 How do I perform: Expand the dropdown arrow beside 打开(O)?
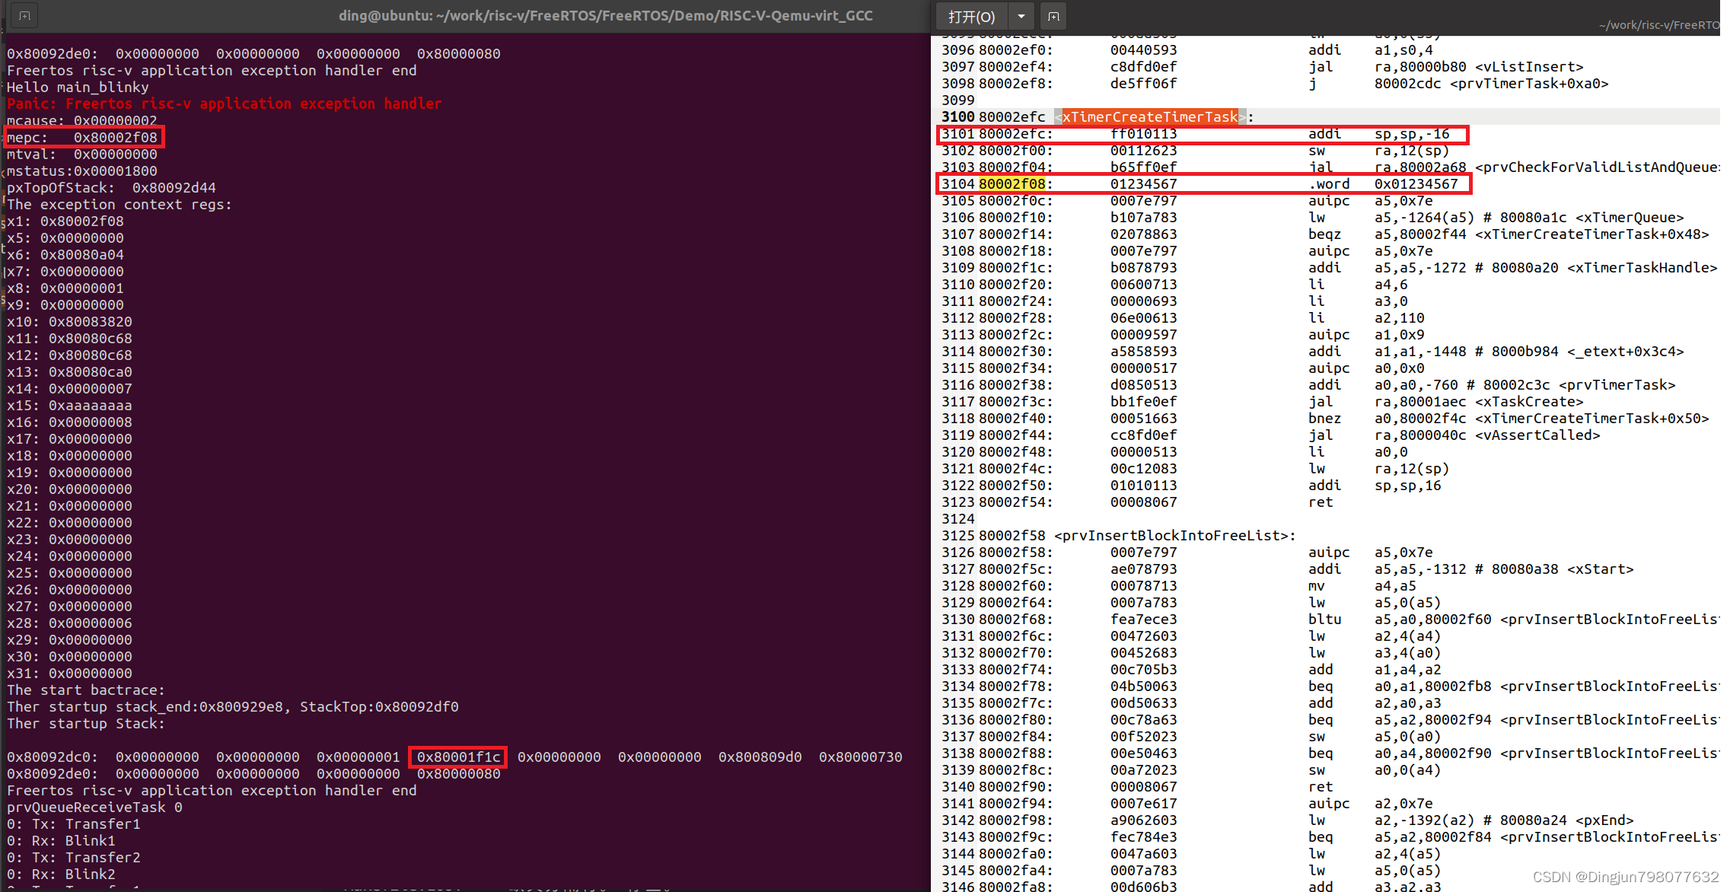tap(1021, 16)
